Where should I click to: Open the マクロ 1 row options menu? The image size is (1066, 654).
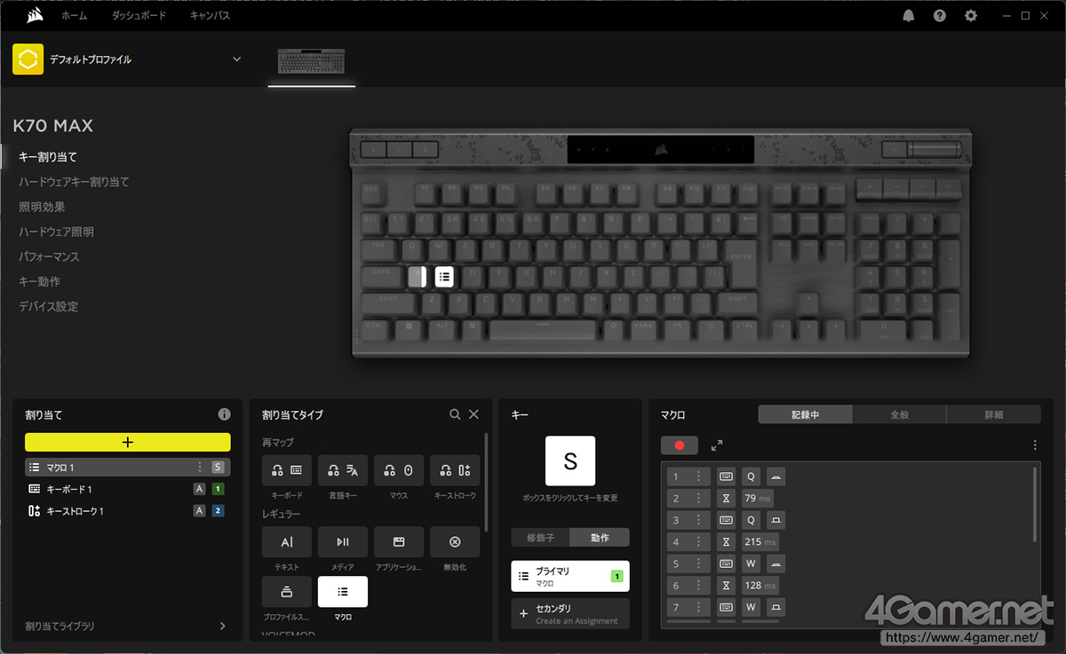199,467
